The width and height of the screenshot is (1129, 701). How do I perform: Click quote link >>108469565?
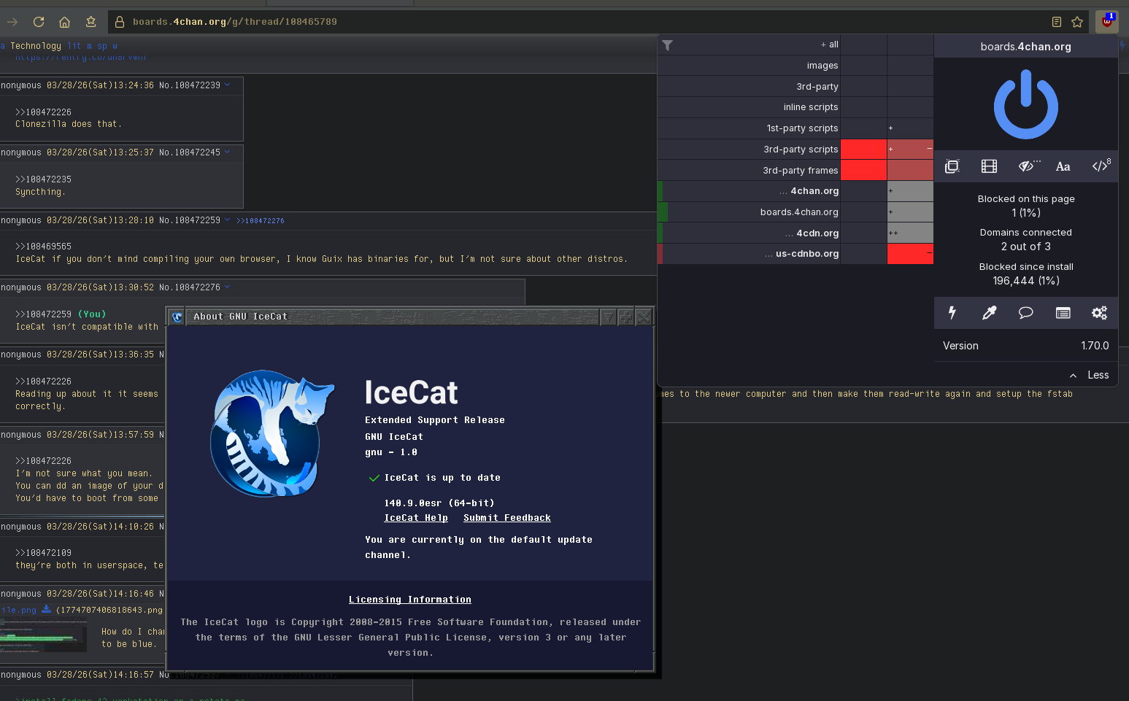click(43, 247)
